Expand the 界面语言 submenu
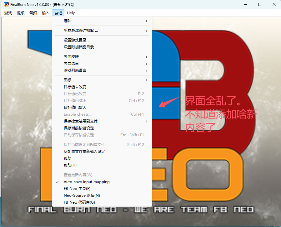 coord(102,64)
